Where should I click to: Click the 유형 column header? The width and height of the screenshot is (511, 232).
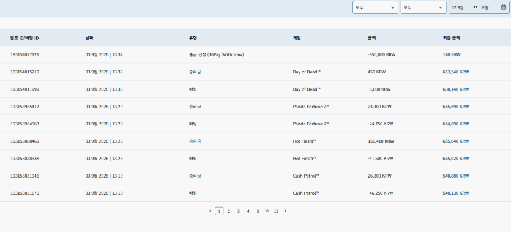pos(193,38)
